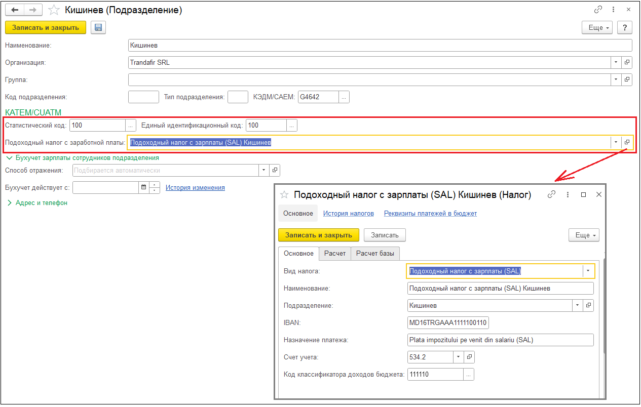This screenshot has height=407, width=641.
Task: Collapse Бухучет зарплаты сотрудников подразделения section
Action: tap(9, 158)
